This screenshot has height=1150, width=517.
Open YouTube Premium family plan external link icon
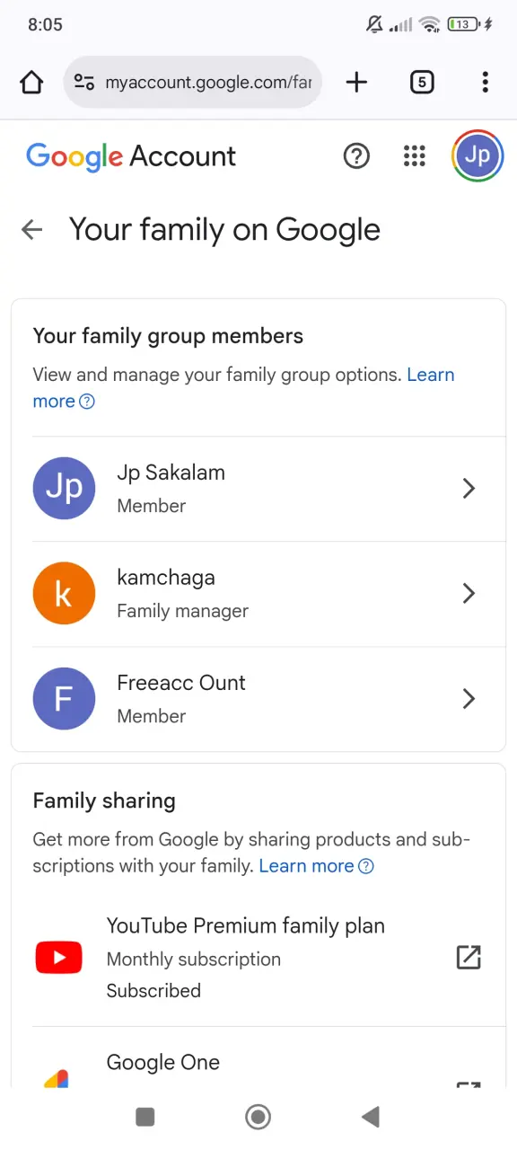pos(469,958)
